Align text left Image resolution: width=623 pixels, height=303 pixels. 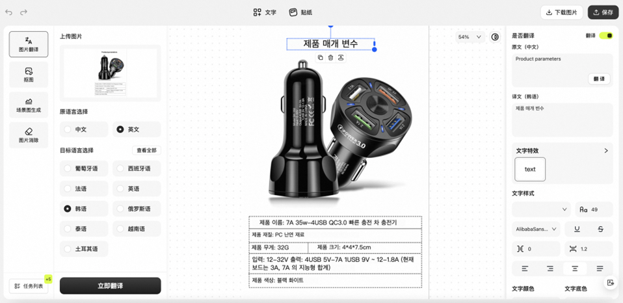point(524,269)
